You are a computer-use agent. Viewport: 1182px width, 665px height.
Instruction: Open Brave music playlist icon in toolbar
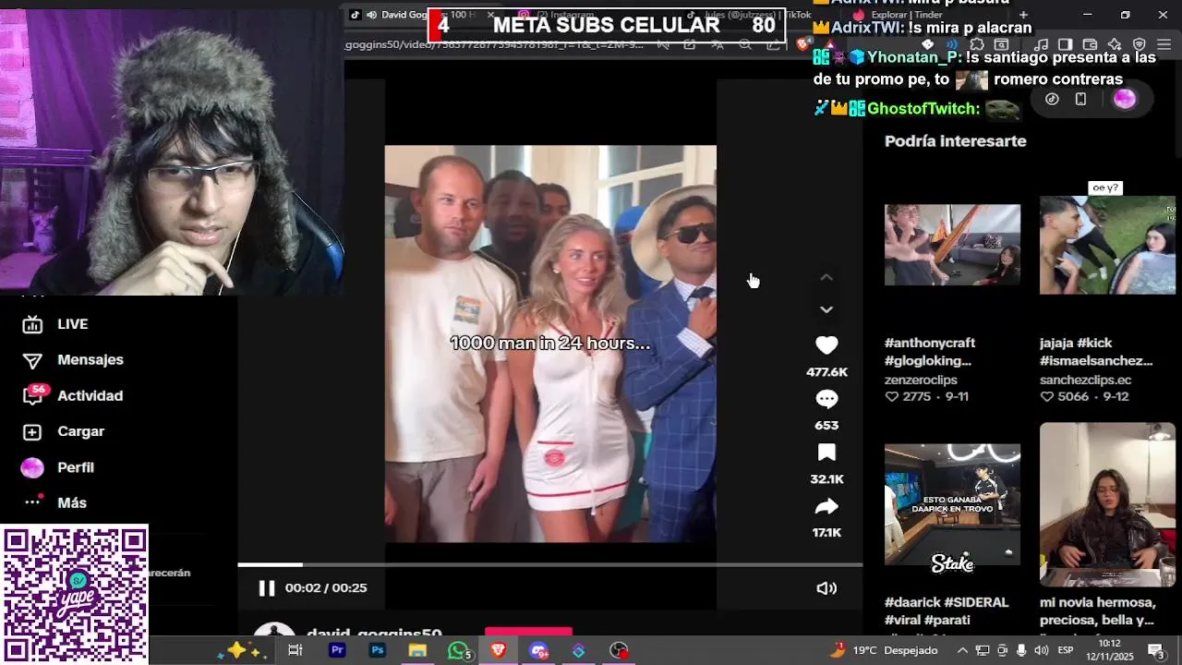[x=1042, y=44]
